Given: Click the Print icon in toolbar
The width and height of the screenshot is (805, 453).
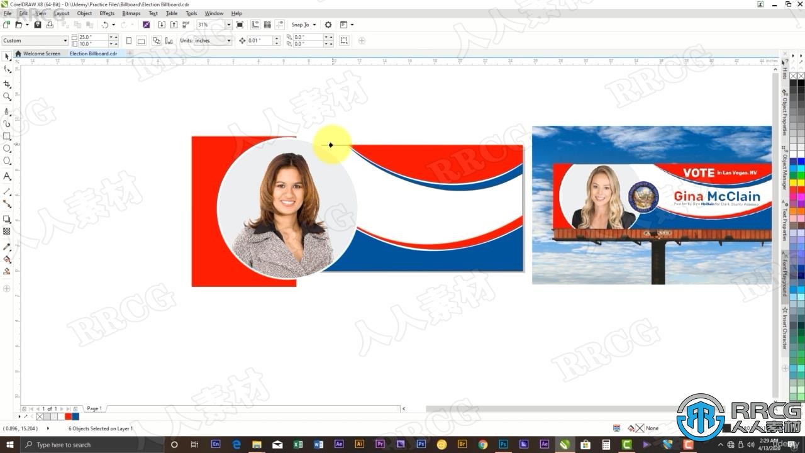Looking at the screenshot, I should (x=50, y=25).
